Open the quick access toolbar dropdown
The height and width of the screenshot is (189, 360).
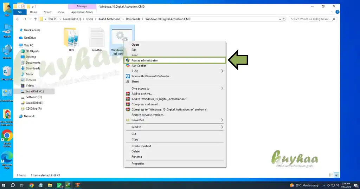coord(33,7)
